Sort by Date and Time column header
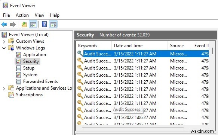 [139, 46]
